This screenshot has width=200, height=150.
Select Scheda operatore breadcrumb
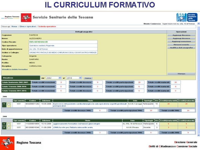point(47,27)
